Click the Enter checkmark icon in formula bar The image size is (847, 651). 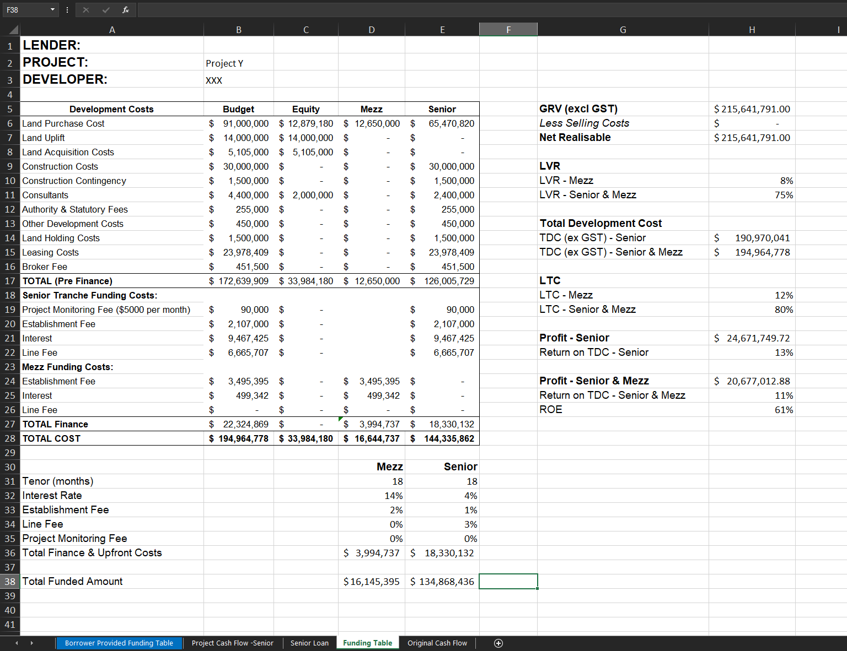(106, 10)
